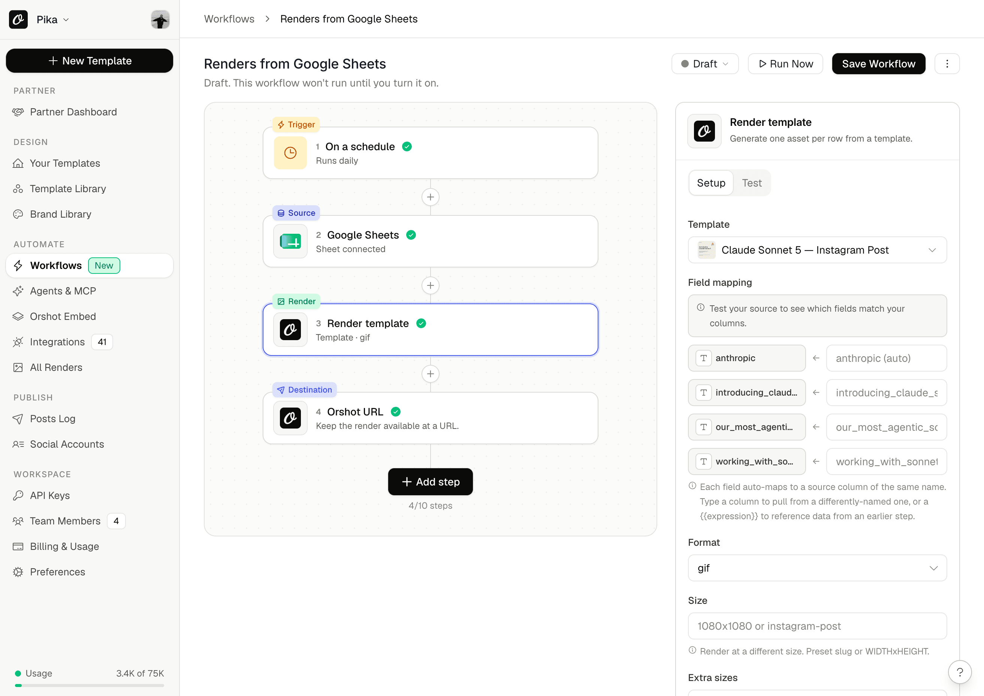Click the New Template button
984x696 pixels.
click(x=89, y=61)
